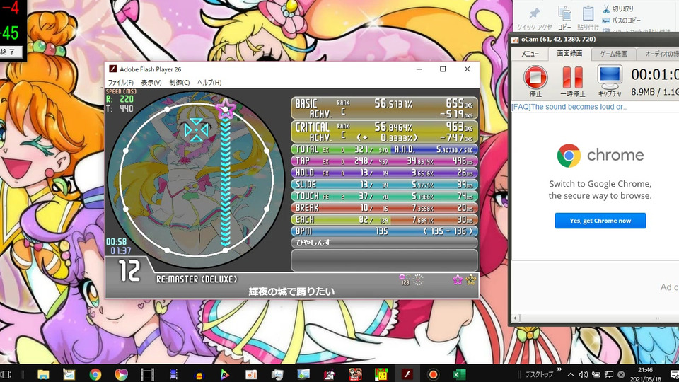Image resolution: width=679 pixels, height=382 pixels.
Task: Click the SLIDE statistics row
Action: coord(385,185)
